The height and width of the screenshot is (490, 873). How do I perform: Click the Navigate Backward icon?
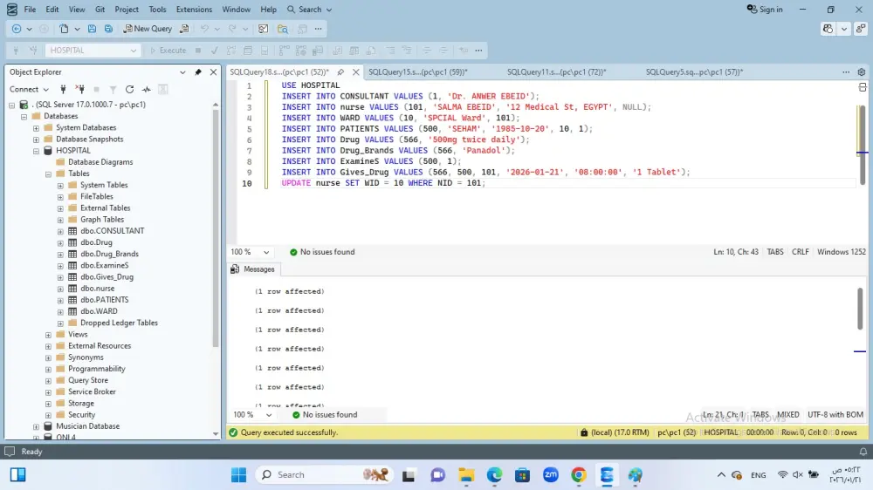click(17, 29)
